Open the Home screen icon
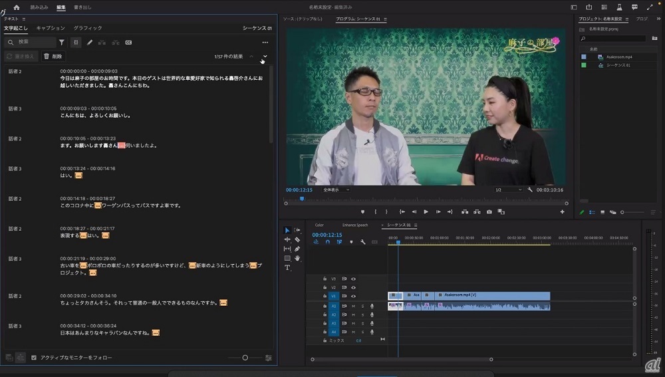Image resolution: width=665 pixels, height=377 pixels. [17, 7]
